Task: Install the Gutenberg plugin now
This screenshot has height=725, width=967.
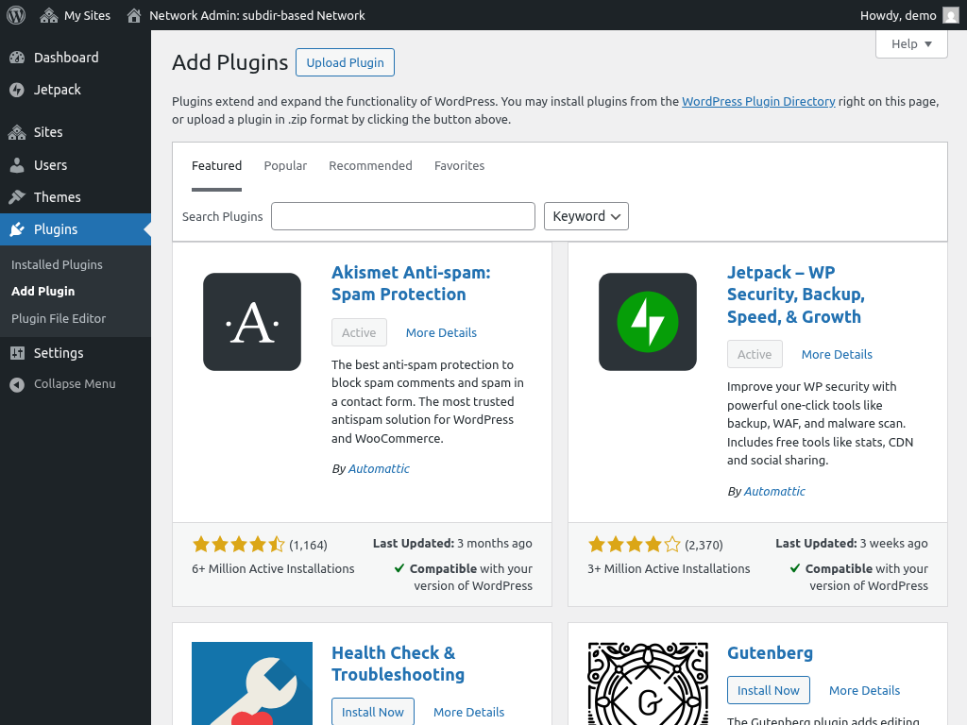Action: click(x=769, y=690)
